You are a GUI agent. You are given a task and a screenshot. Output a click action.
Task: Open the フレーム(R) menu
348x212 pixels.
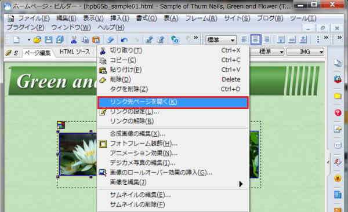(x=201, y=18)
